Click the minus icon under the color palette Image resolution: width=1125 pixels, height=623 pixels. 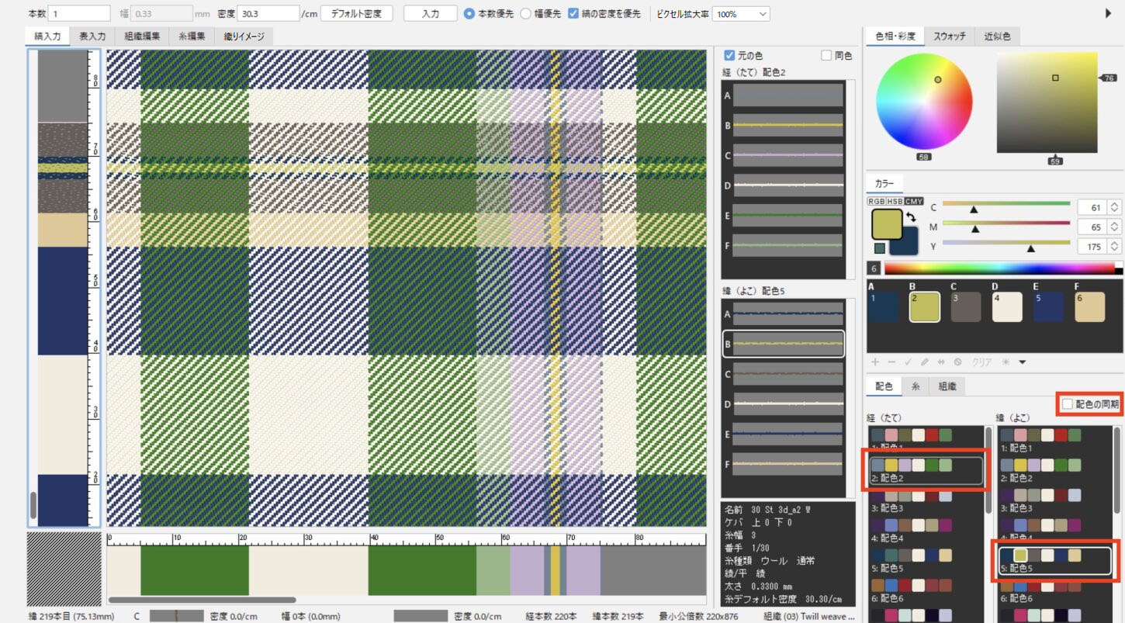(x=891, y=362)
